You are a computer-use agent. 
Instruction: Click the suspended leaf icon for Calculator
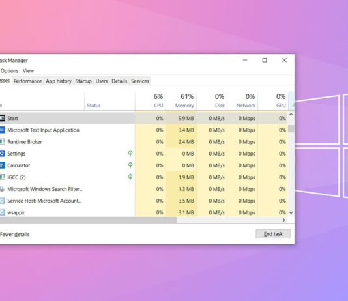(130, 165)
